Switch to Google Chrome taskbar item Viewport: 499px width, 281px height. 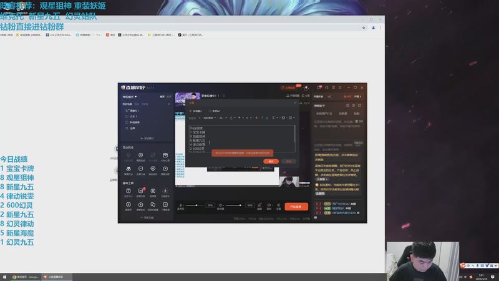26,277
